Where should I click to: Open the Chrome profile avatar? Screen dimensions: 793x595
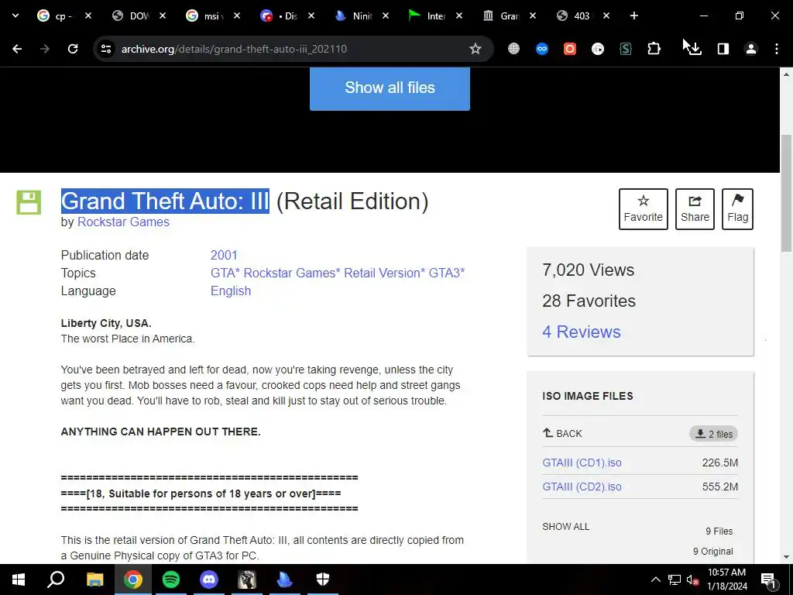coord(751,49)
